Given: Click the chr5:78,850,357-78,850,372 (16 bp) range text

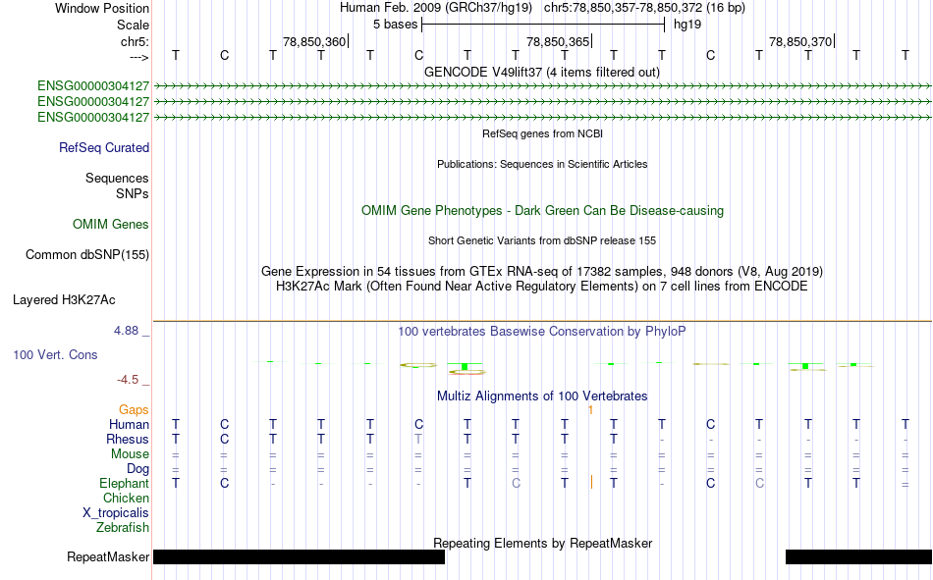Looking at the screenshot, I should pyautogui.click(x=644, y=8).
